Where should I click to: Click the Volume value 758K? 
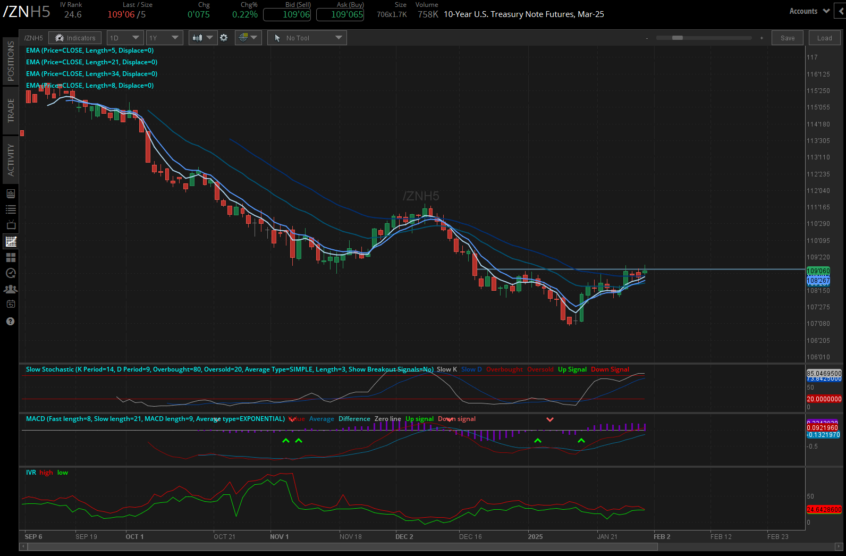tap(428, 15)
